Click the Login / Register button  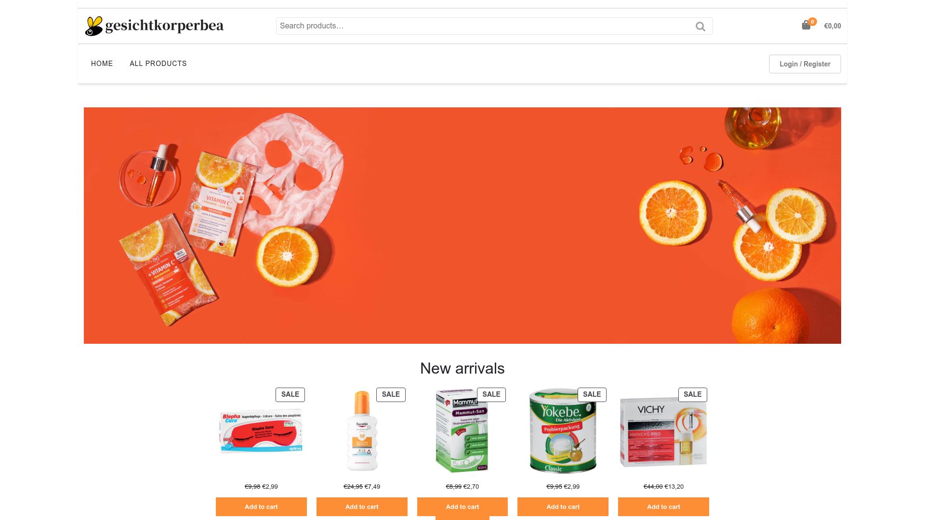(805, 64)
